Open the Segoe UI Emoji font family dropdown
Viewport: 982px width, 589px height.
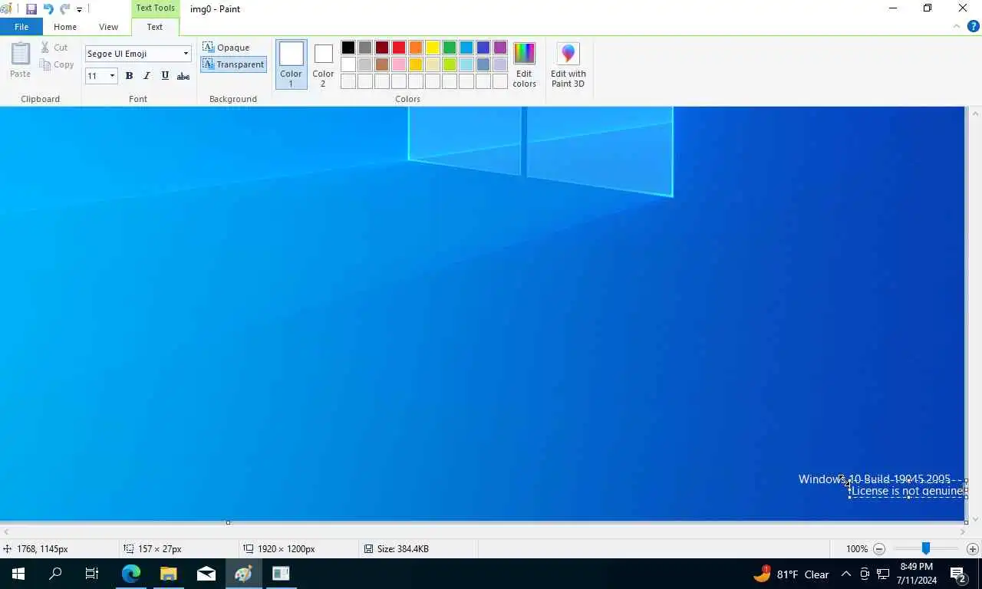(186, 54)
